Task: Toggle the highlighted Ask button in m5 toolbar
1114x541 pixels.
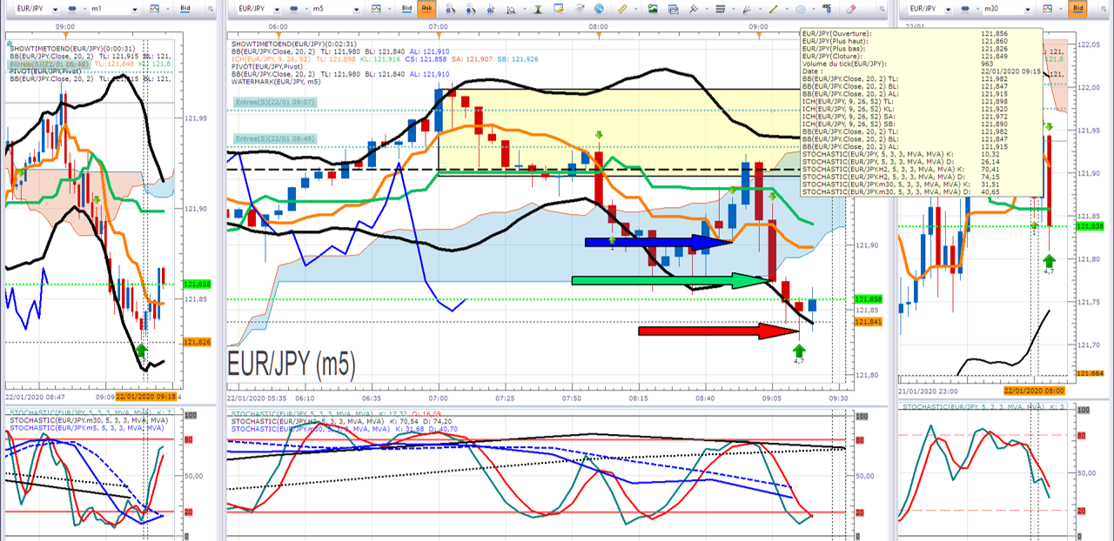Action: pos(426,9)
